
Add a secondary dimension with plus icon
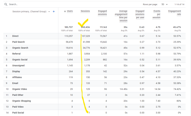[x=54, y=12]
